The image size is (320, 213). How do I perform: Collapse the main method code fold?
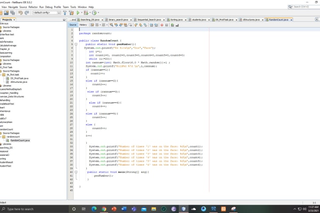76,172
